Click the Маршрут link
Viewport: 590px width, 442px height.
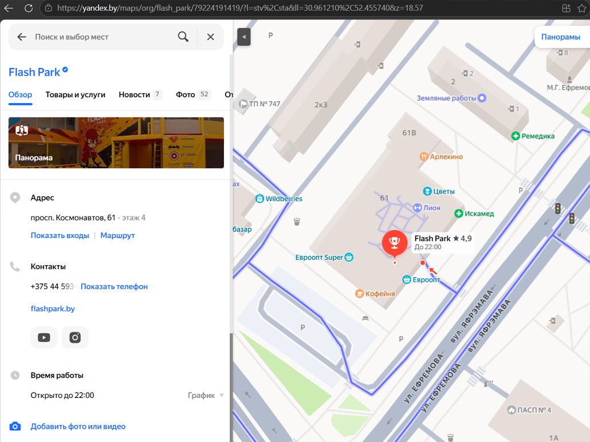tap(117, 235)
